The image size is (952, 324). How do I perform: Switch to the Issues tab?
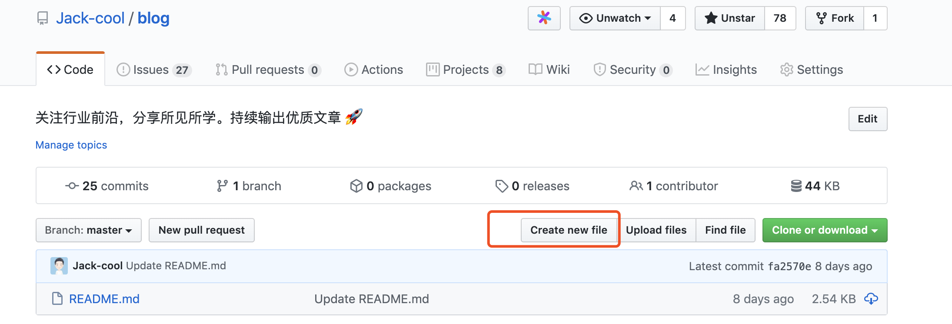[x=154, y=69]
